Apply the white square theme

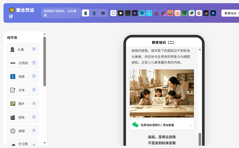[113, 13]
